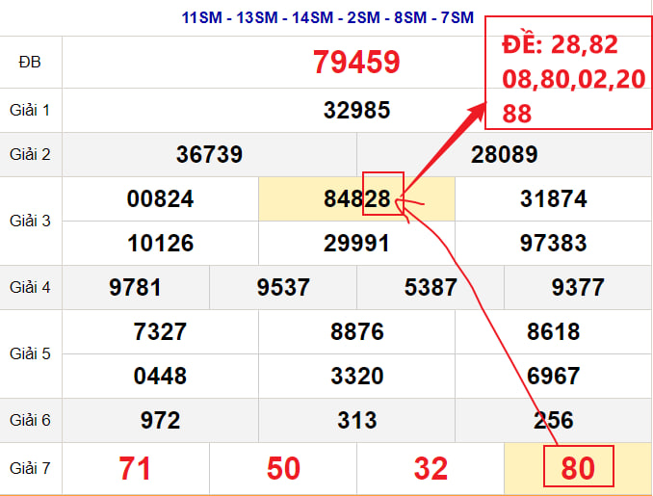Click the 11SM - 13SM code line
Screen dimensions: 653x496
pos(327,18)
